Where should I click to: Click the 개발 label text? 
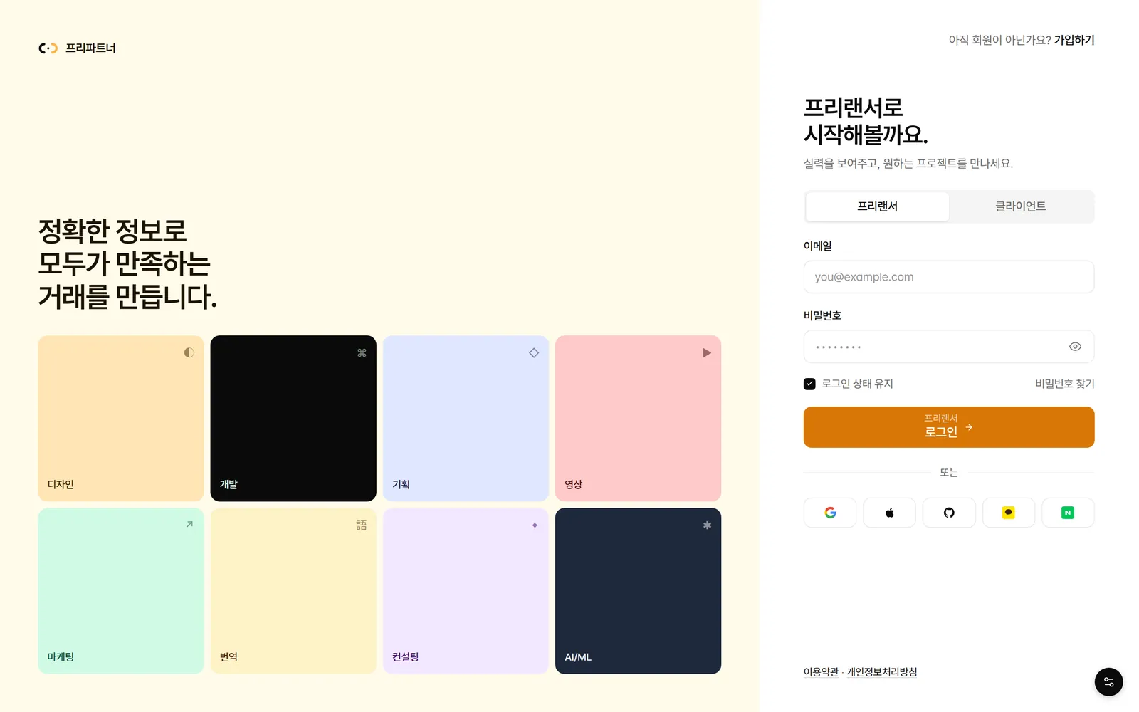point(229,484)
